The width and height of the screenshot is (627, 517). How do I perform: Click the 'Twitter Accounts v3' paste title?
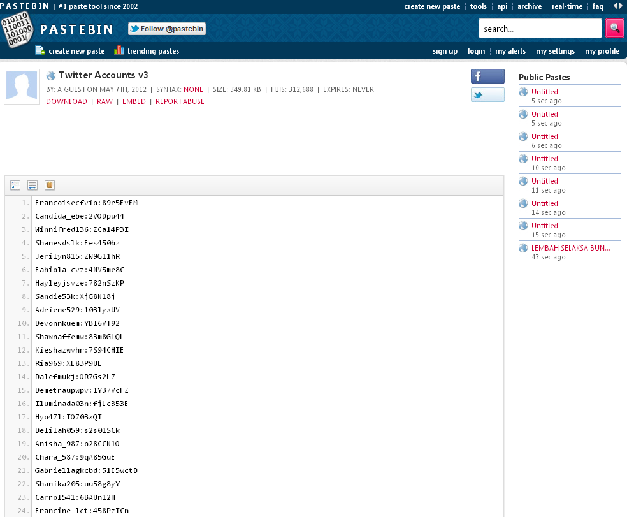pyautogui.click(x=104, y=75)
